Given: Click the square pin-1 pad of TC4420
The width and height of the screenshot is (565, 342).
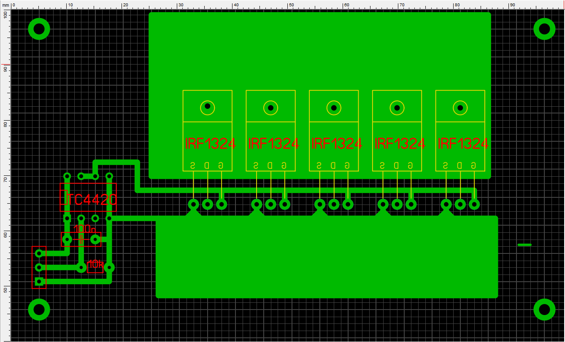Looking at the screenshot, I should pyautogui.click(x=67, y=218).
